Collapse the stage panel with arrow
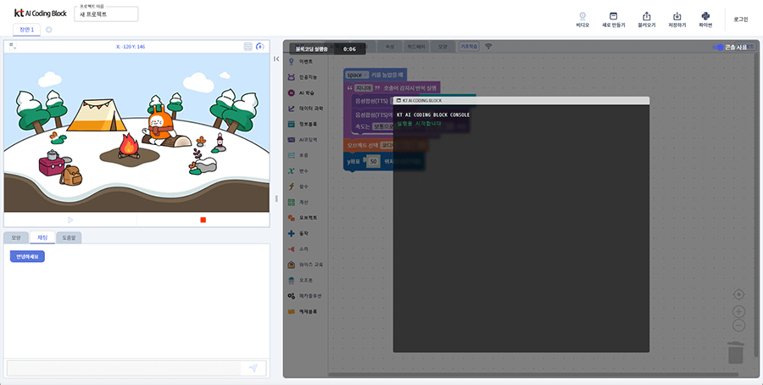Screen dimensions: 763x385 276,59
